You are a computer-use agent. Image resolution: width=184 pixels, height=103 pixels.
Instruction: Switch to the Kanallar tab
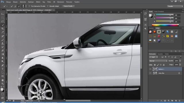point(160,54)
